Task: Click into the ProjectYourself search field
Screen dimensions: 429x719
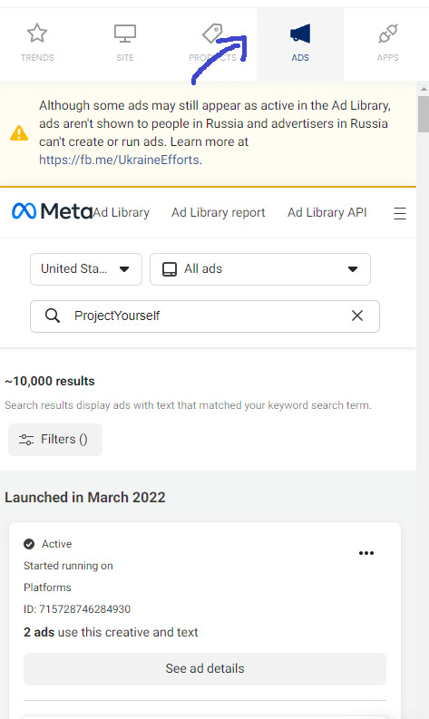Action: tap(205, 316)
